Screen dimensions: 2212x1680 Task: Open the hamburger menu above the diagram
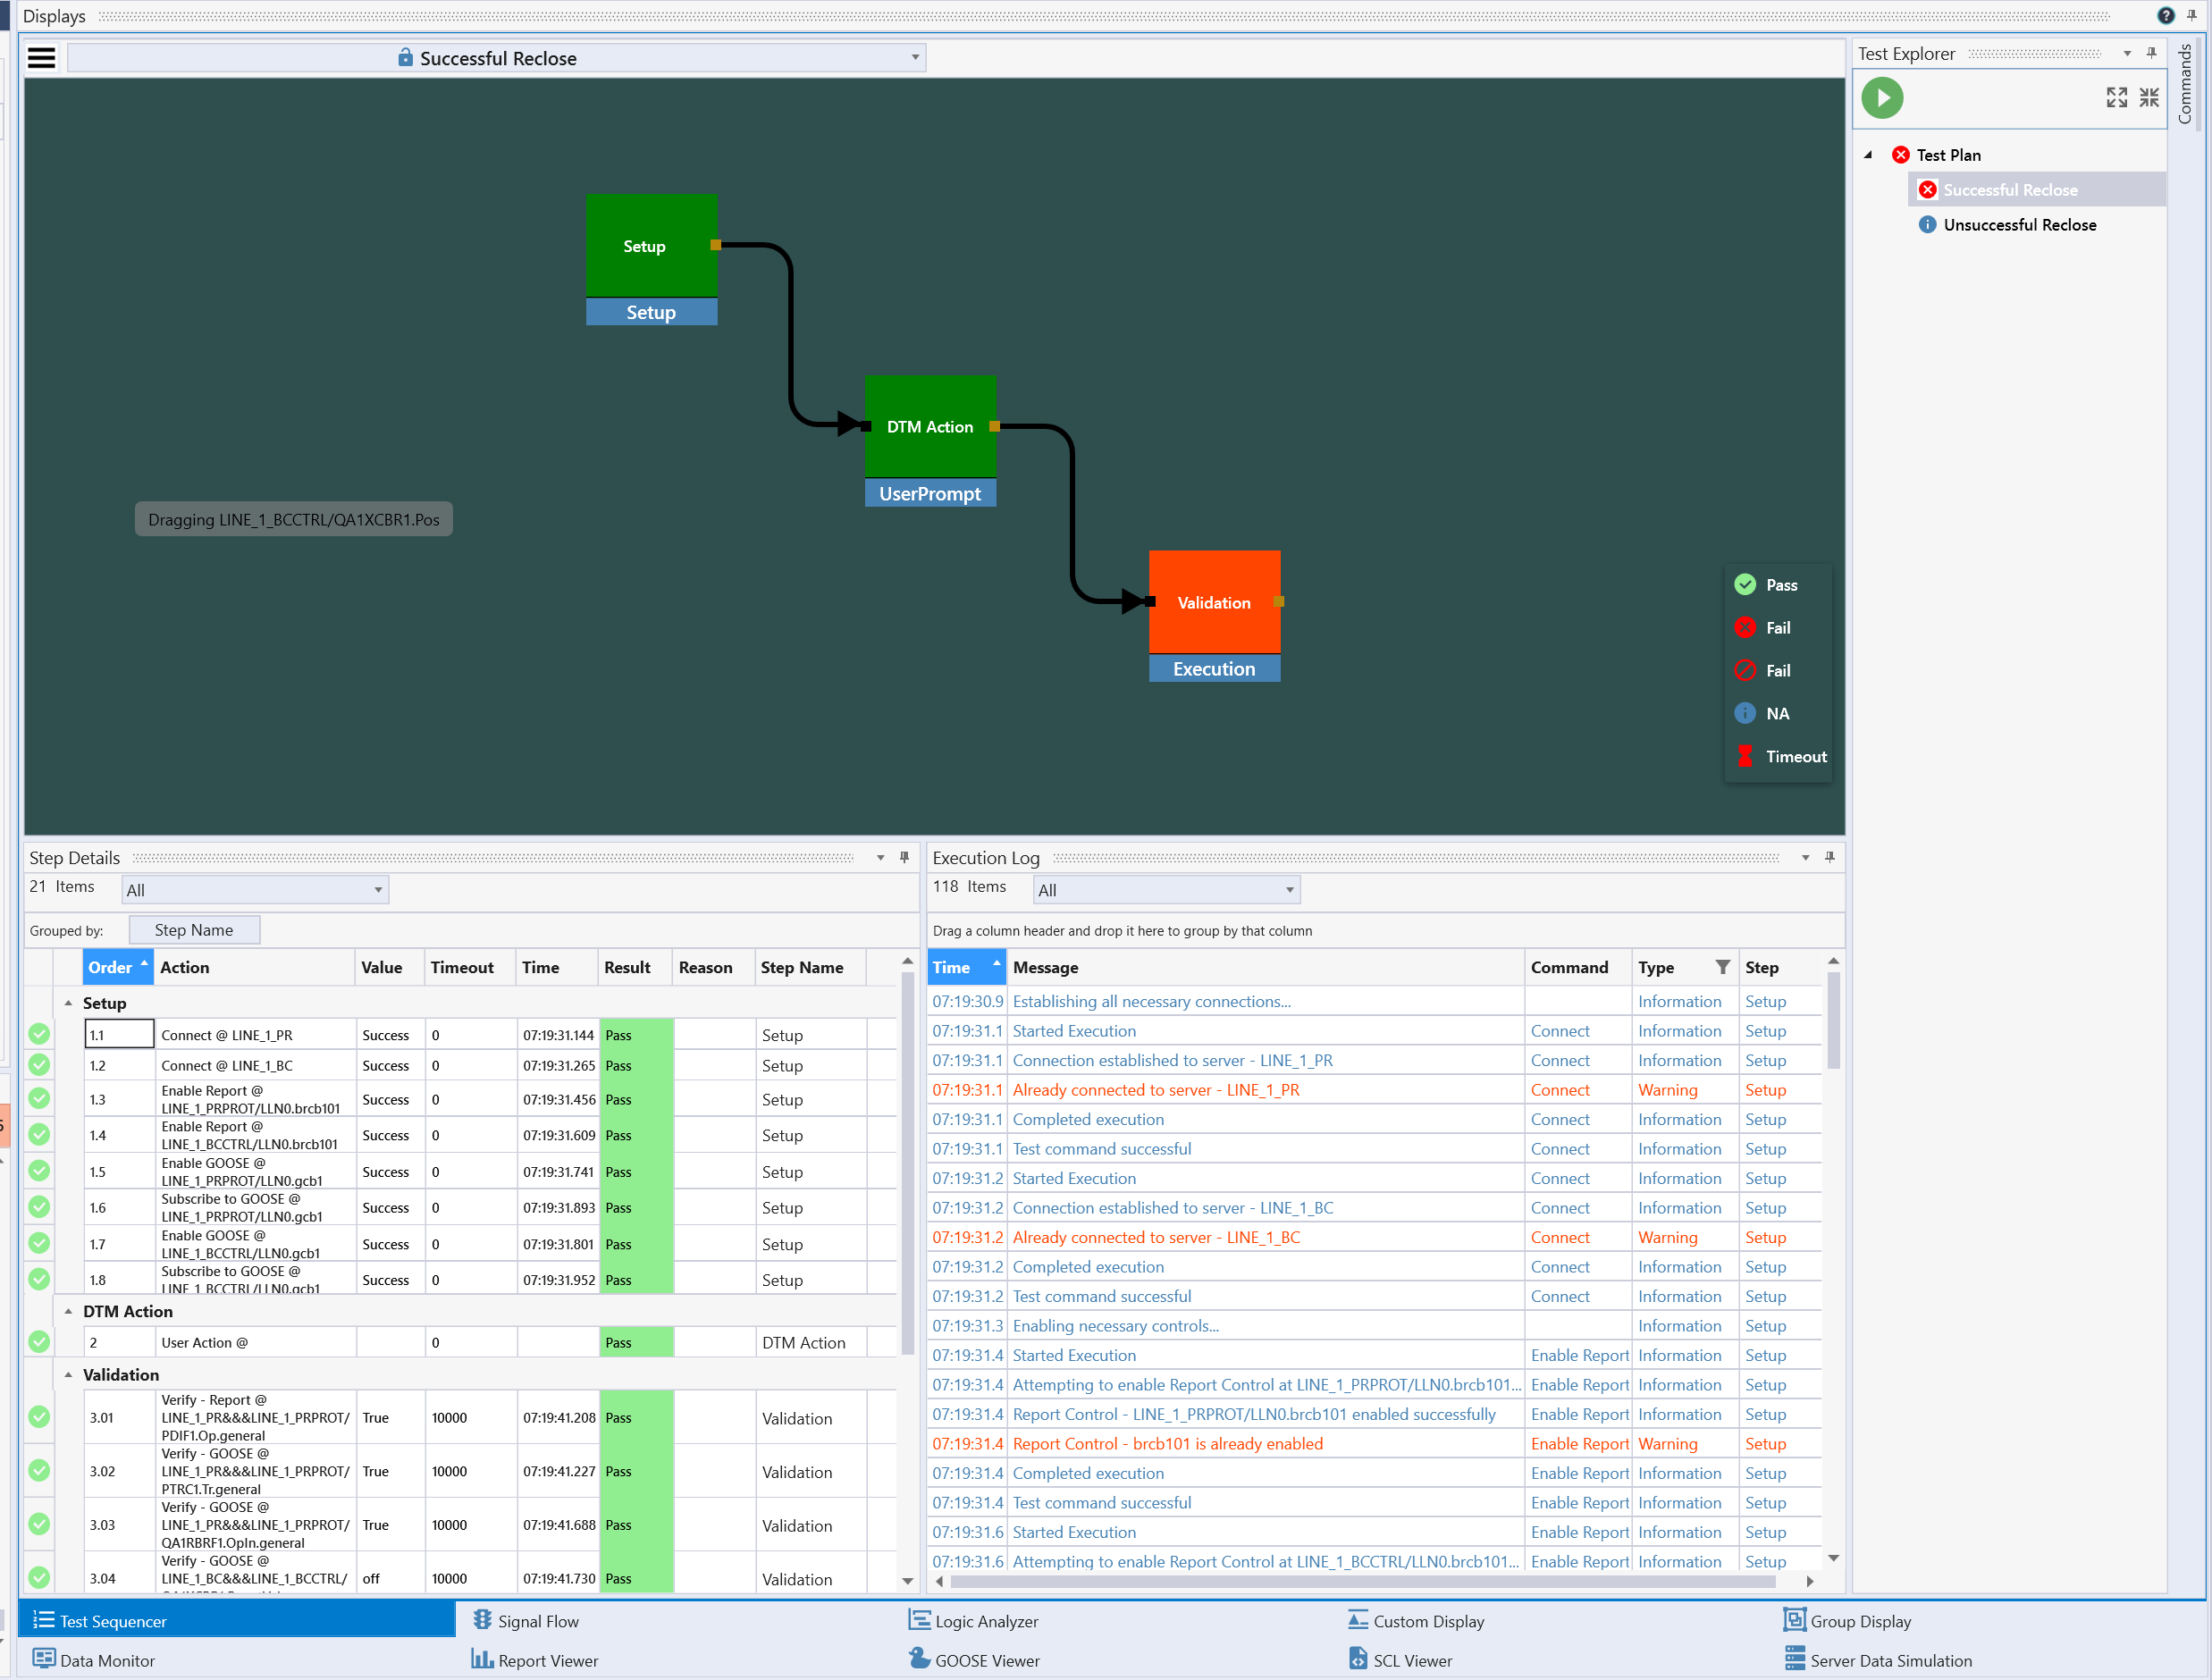[x=41, y=57]
